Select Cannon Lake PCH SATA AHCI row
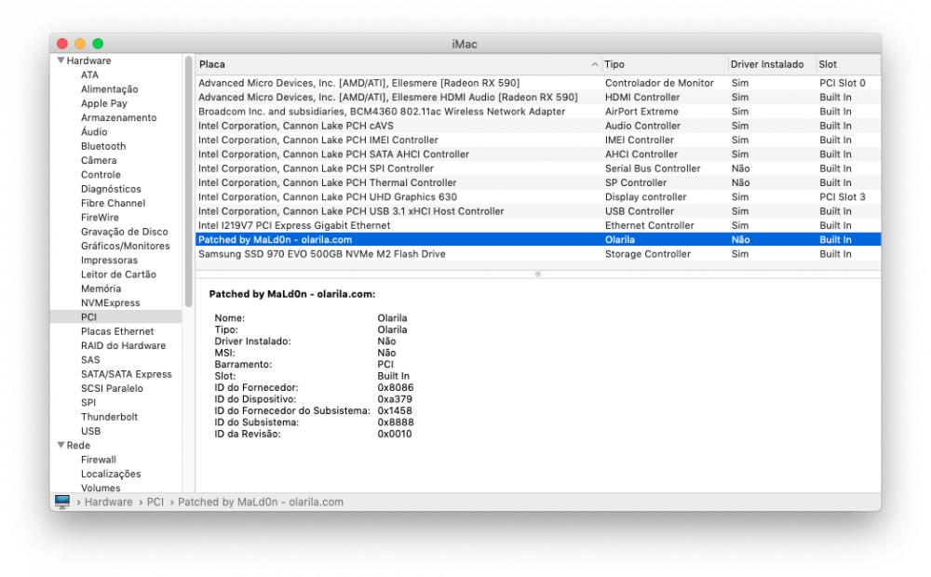Image resolution: width=931 pixels, height=577 pixels. pyautogui.click(x=538, y=154)
